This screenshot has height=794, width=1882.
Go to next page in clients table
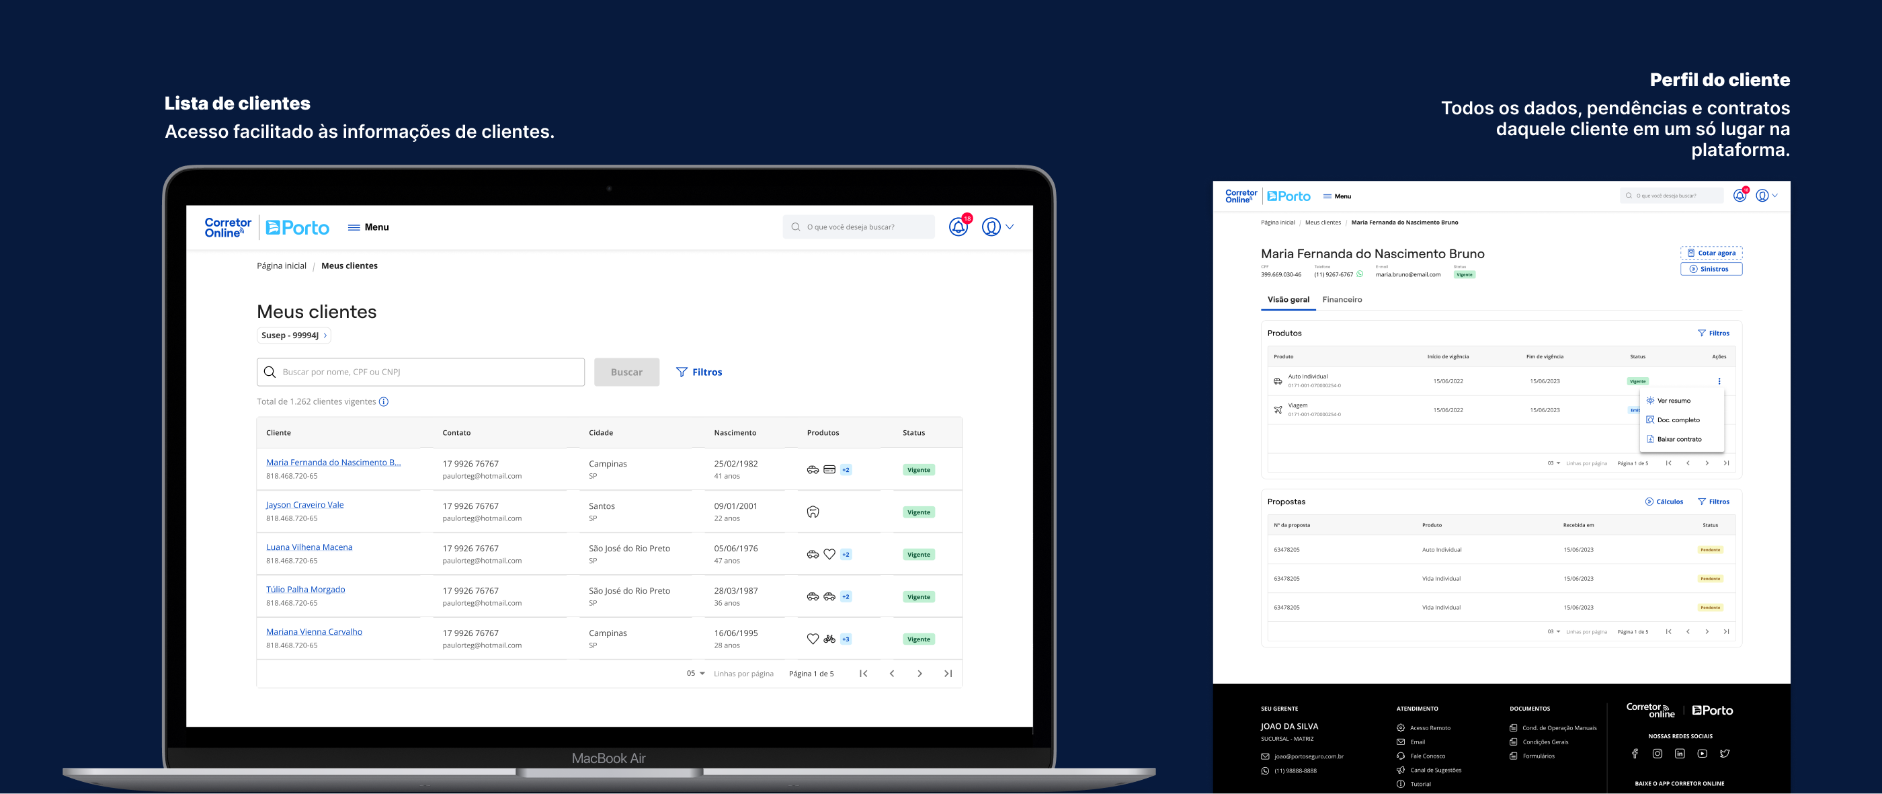click(x=919, y=674)
